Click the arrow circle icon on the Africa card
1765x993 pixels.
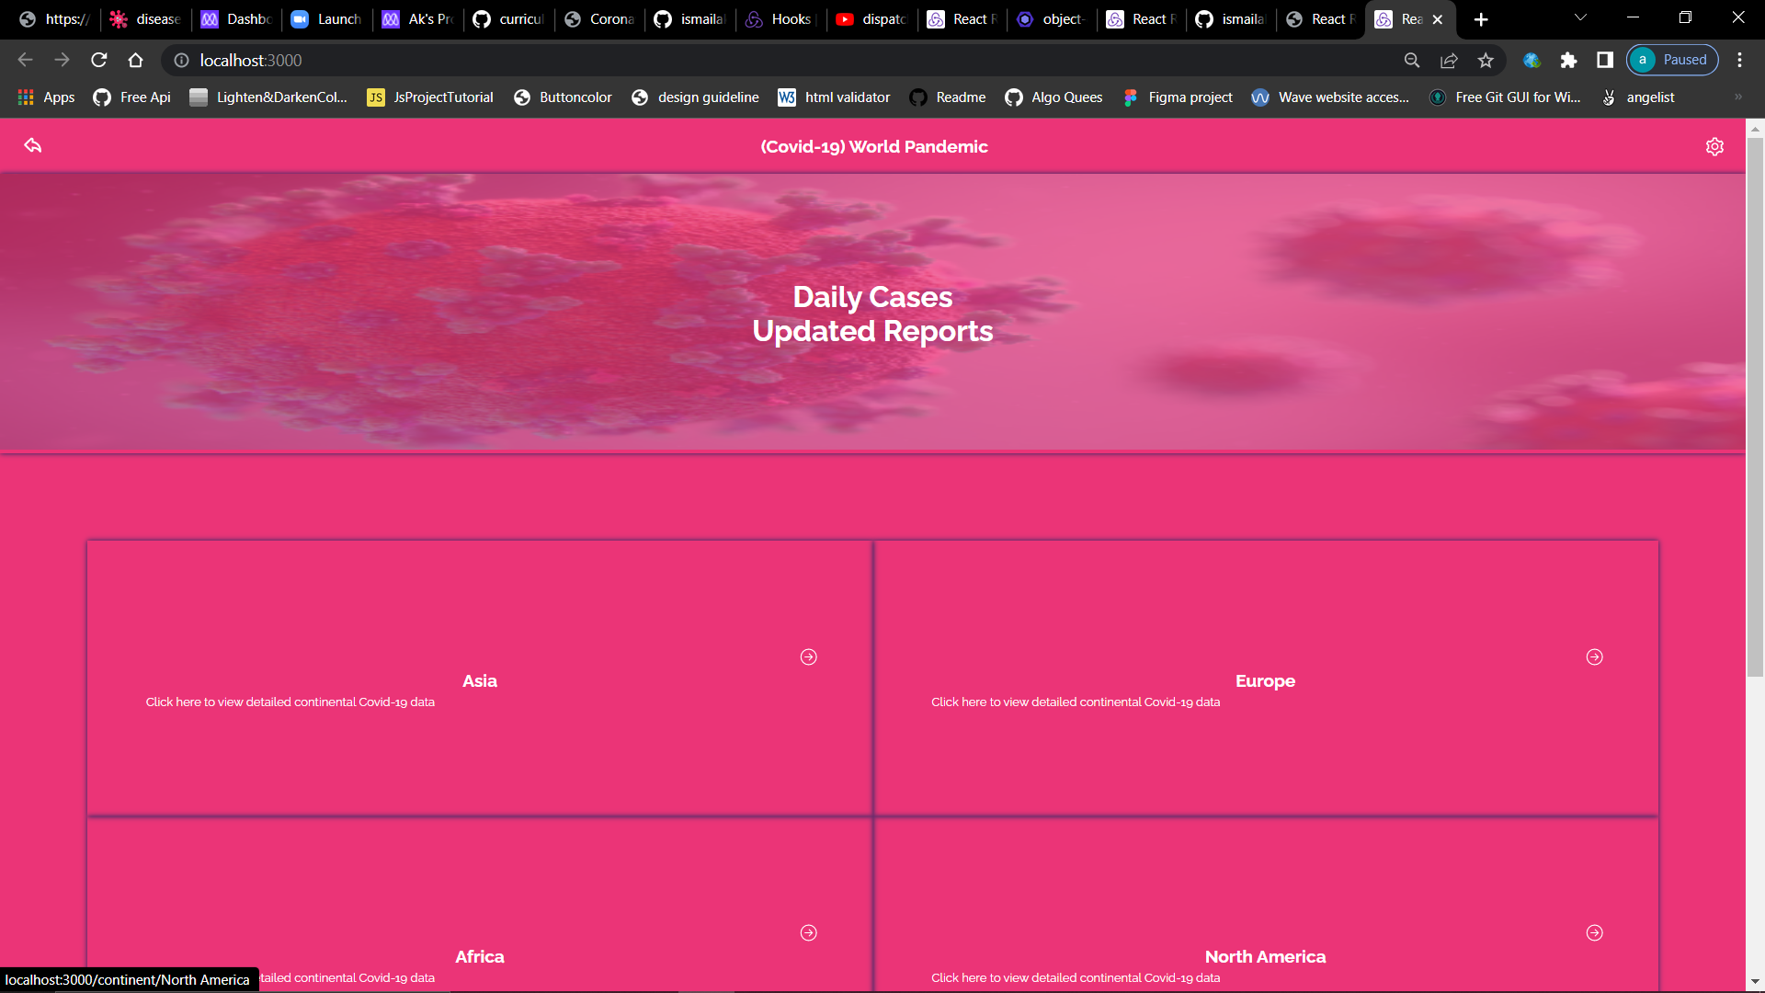tap(809, 932)
